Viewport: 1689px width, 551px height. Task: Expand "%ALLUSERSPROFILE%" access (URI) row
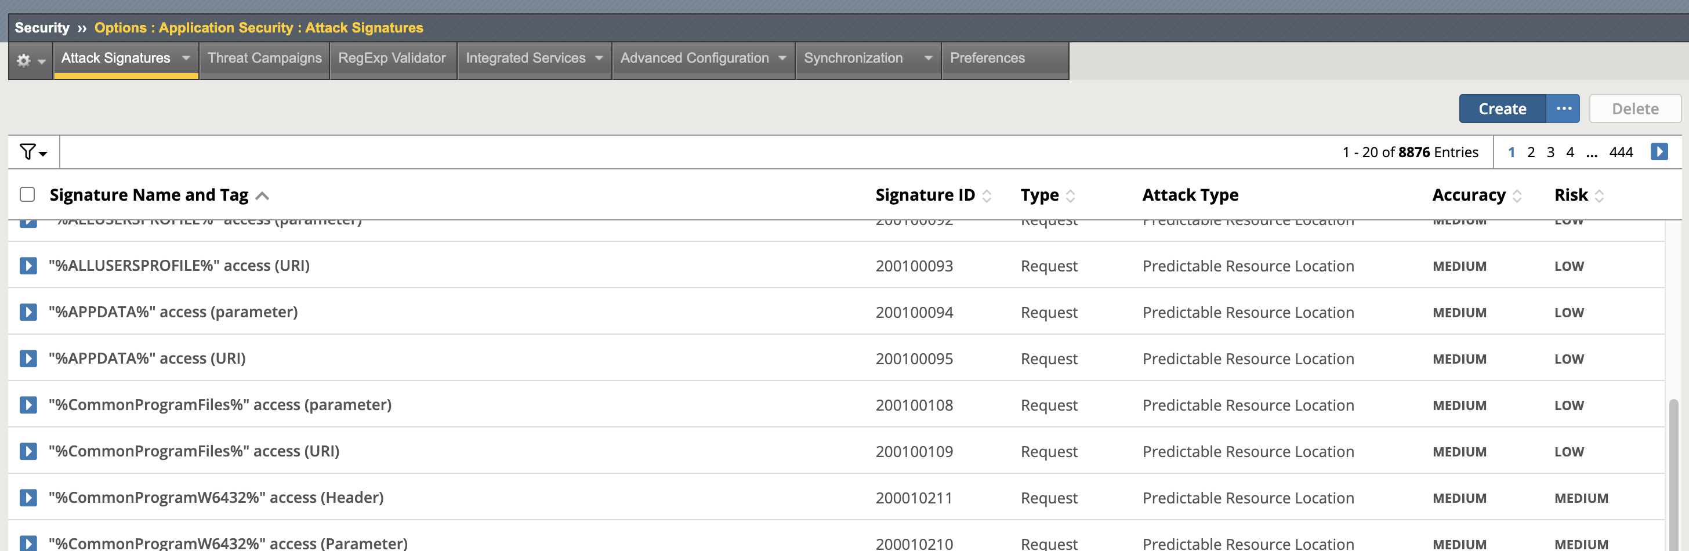[28, 266]
